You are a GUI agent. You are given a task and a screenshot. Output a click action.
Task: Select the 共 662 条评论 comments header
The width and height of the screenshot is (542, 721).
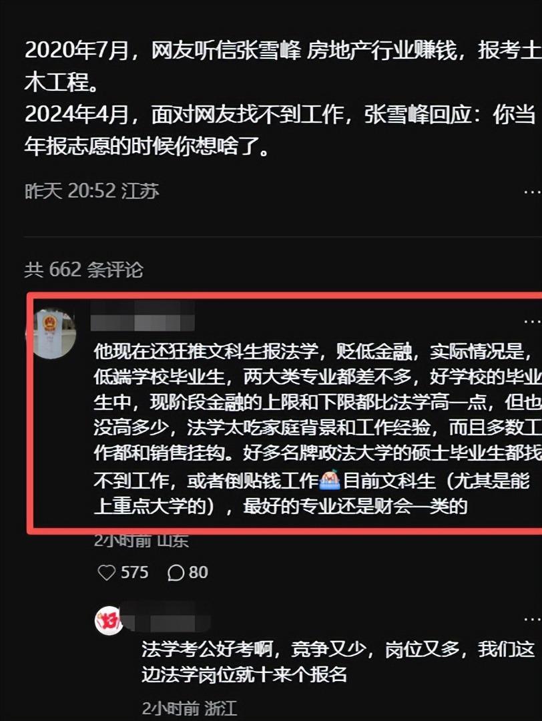point(83,270)
